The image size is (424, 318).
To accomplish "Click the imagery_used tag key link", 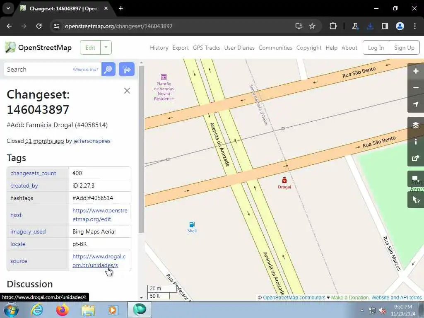I will click(x=28, y=231).
